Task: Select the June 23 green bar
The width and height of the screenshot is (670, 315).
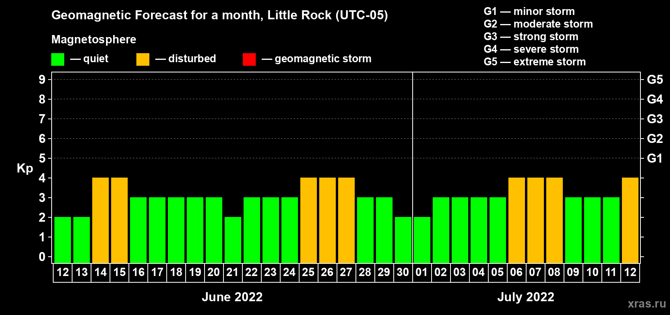Action: pos(271,230)
